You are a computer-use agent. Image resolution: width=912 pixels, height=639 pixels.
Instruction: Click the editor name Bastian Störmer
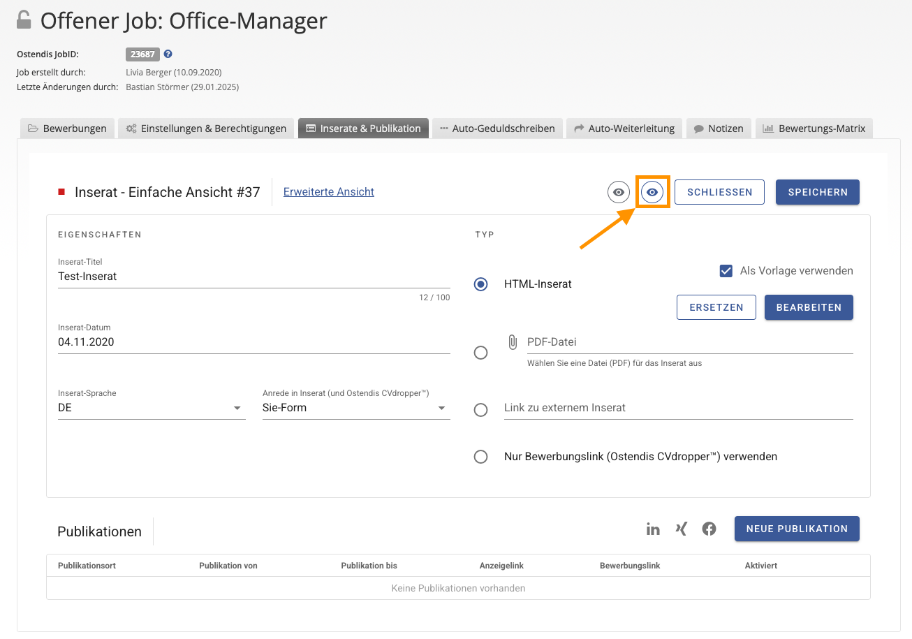pos(157,87)
